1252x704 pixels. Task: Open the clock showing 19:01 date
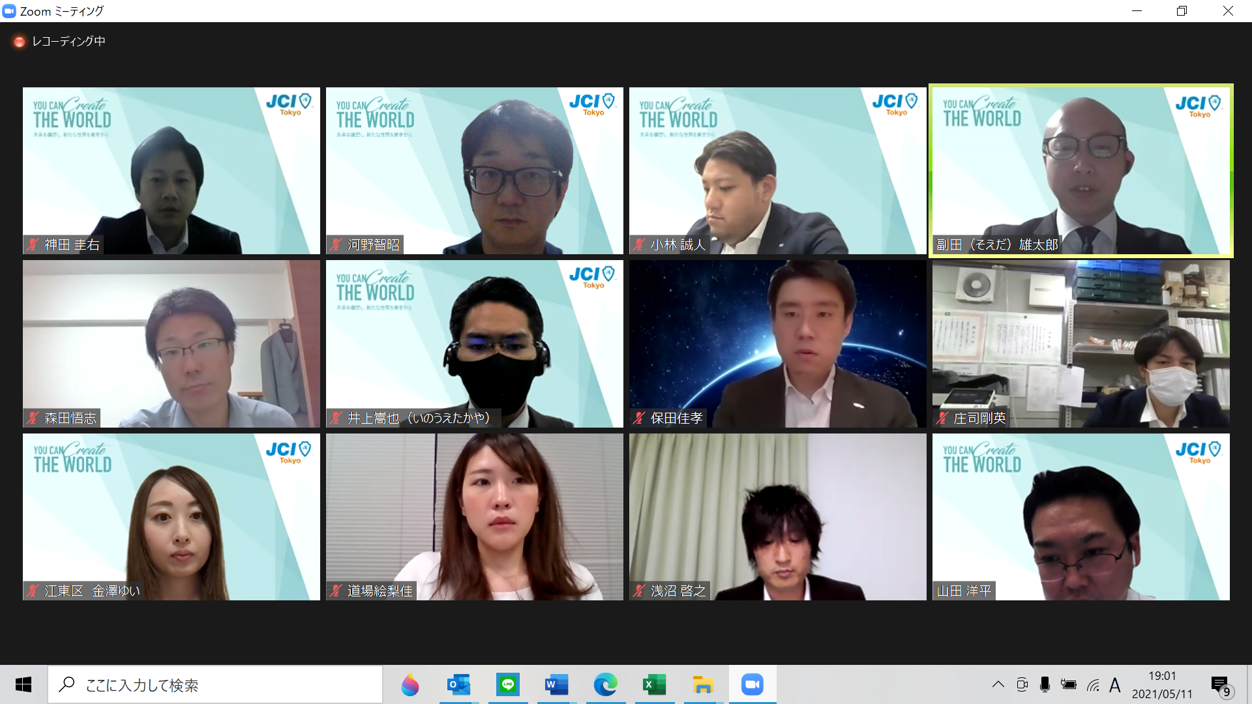(1161, 684)
